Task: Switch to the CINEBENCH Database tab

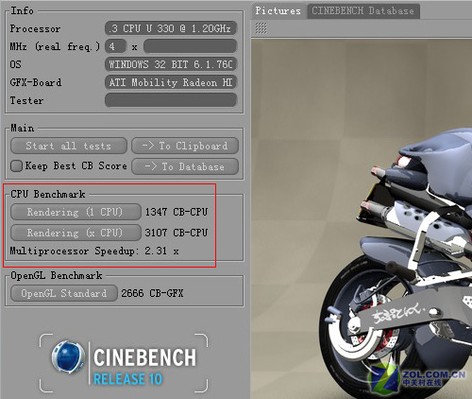Action: point(362,11)
